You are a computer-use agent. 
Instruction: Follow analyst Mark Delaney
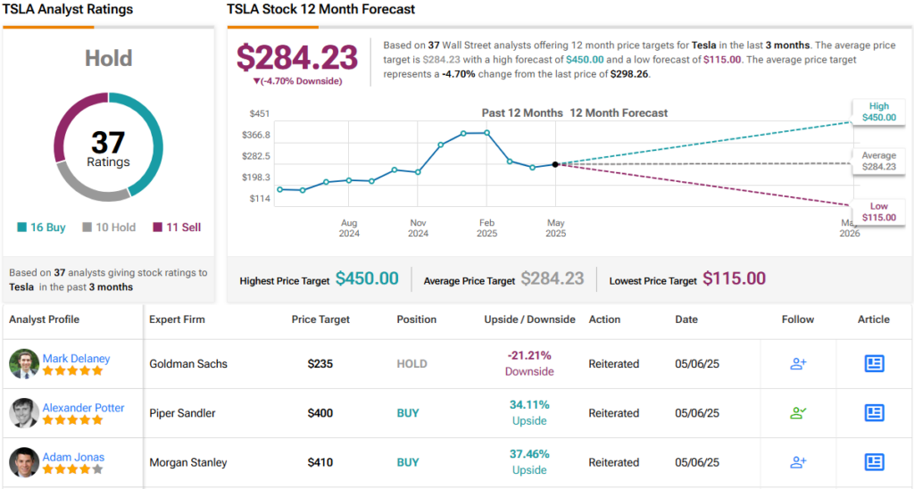click(x=798, y=364)
